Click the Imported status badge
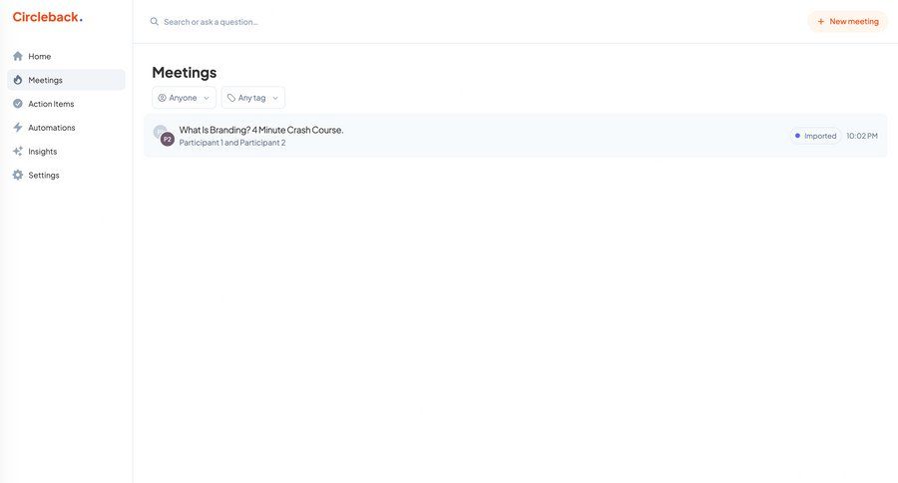Image resolution: width=898 pixels, height=483 pixels. (x=816, y=136)
